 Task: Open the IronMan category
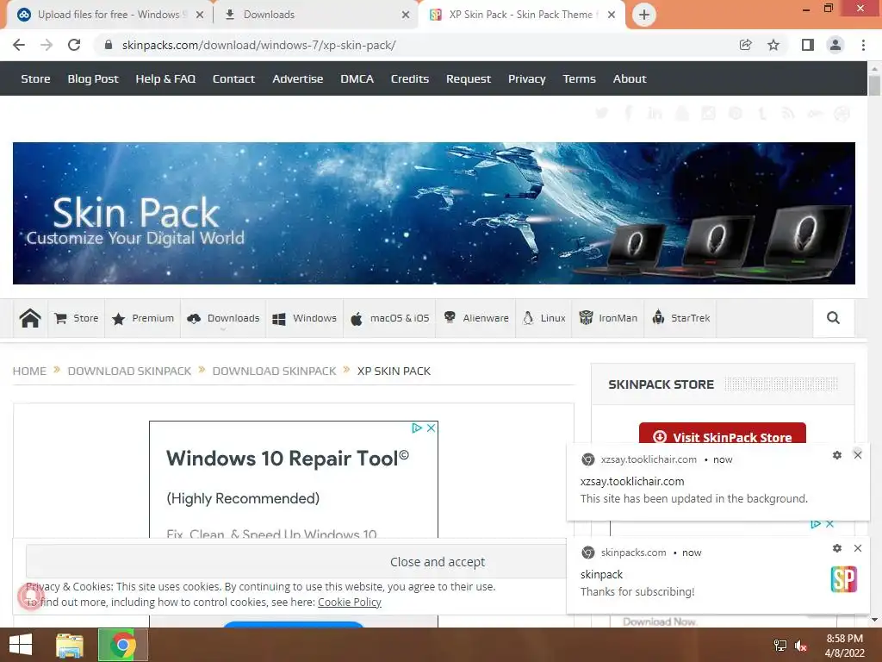(x=607, y=318)
